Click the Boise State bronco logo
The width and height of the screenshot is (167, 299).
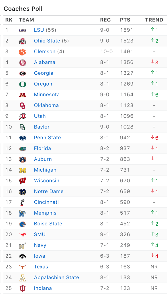22,224
